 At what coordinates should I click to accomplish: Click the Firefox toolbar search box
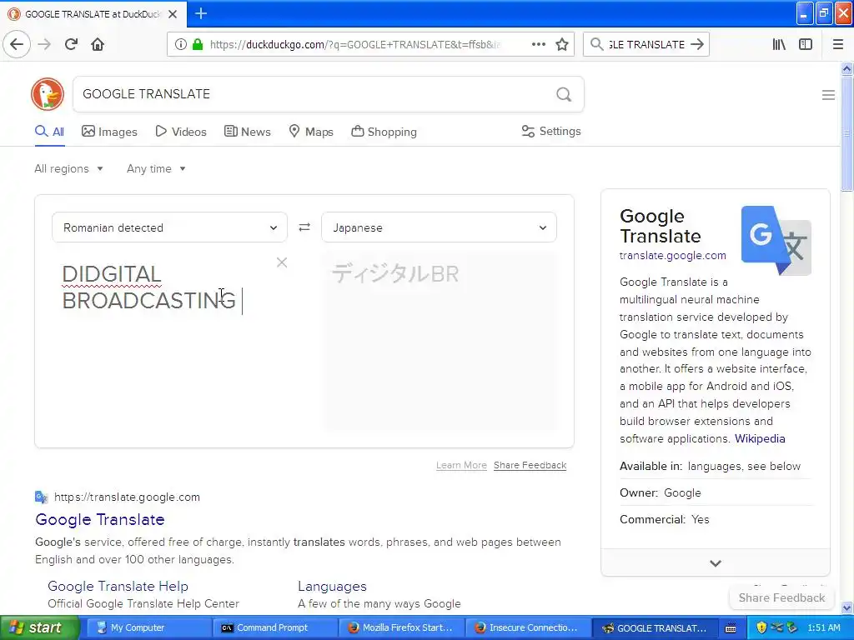[x=646, y=44]
